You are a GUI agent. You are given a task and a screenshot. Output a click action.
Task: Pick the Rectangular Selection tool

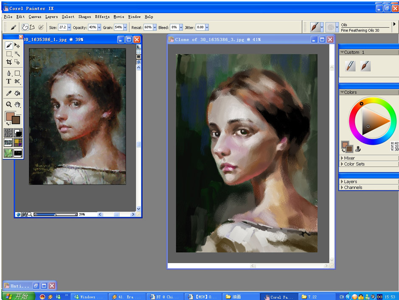8,54
